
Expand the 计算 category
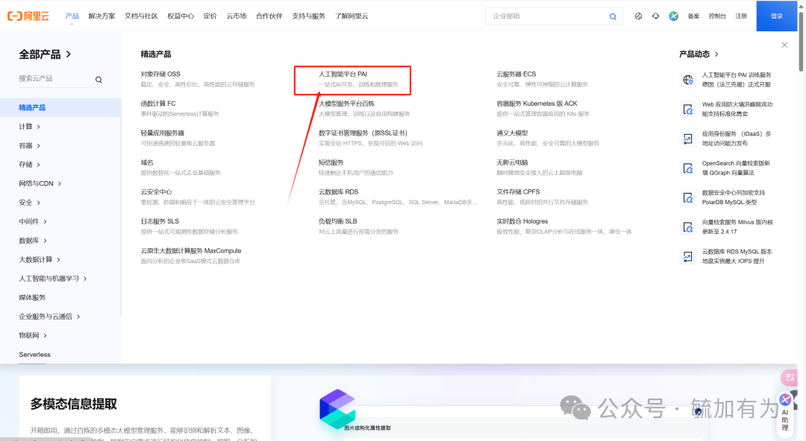[x=39, y=127]
